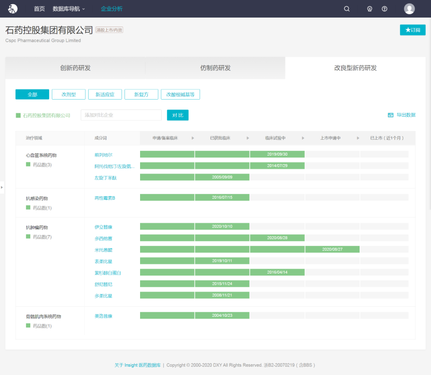The width and height of the screenshot is (431, 375).
Task: Toggle the 石药控股集团有限公司 legend square
Action: (x=18, y=116)
